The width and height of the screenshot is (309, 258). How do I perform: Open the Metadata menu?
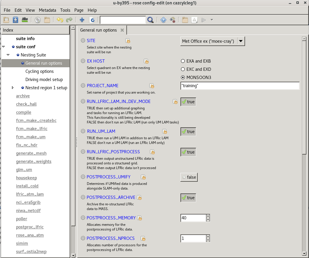click(47, 10)
